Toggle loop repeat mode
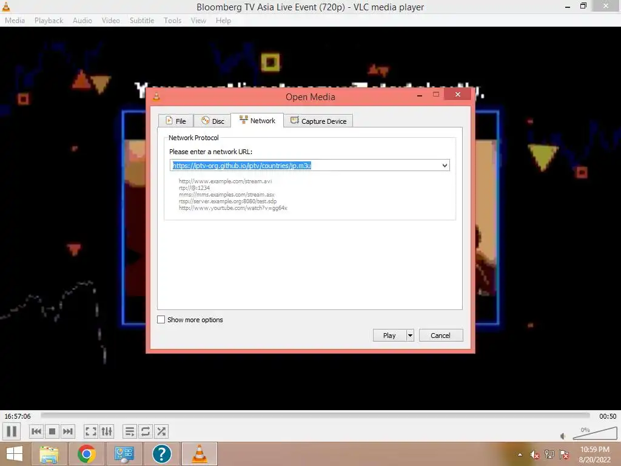 pyautogui.click(x=146, y=431)
